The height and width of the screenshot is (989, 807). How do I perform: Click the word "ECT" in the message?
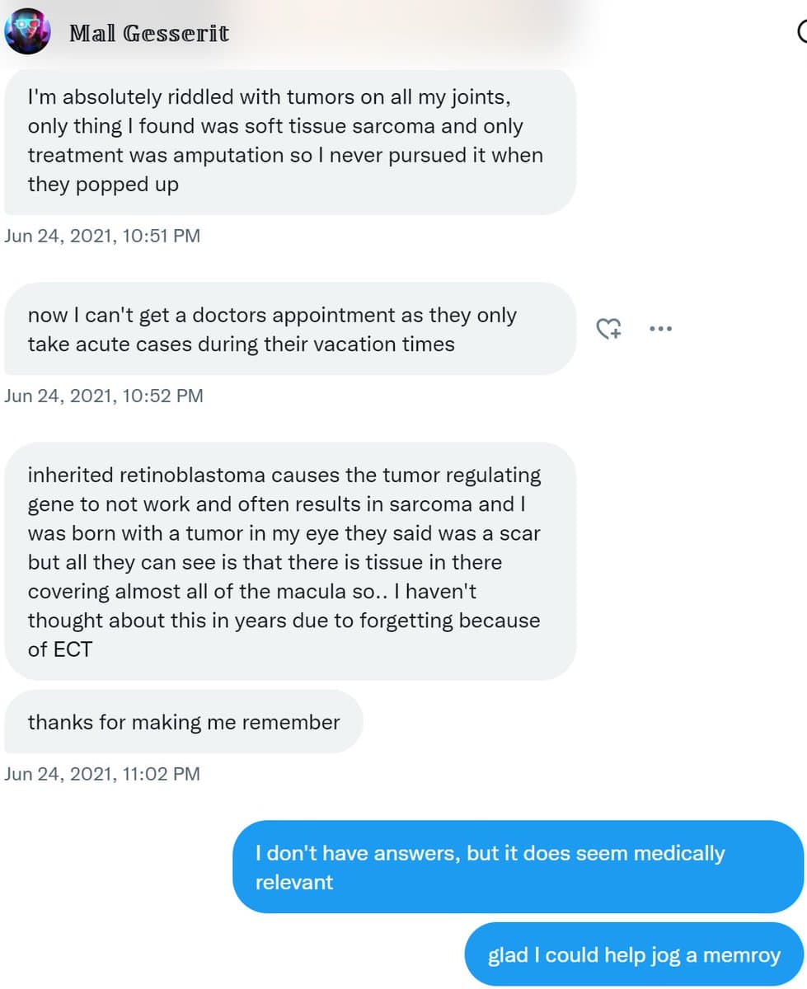click(x=73, y=649)
